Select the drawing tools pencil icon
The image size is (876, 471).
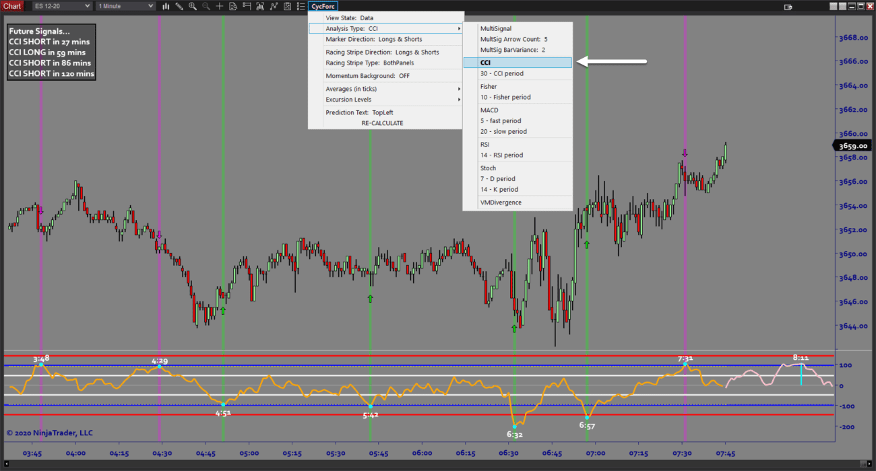click(179, 6)
